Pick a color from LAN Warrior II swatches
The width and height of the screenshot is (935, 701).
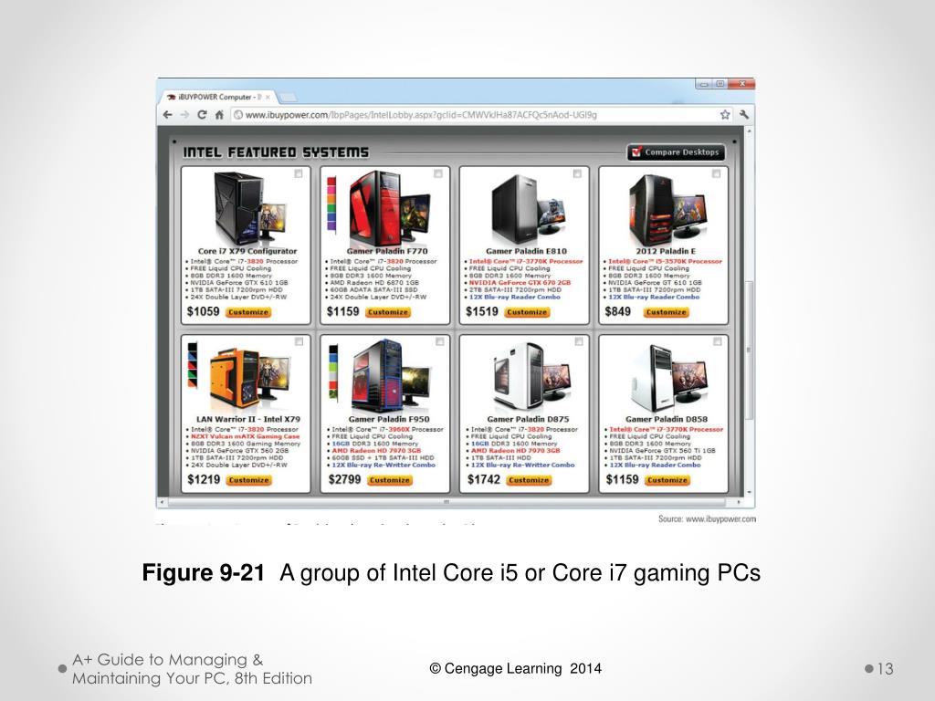click(192, 365)
